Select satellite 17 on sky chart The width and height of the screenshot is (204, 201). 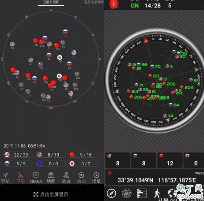coord(71,93)
